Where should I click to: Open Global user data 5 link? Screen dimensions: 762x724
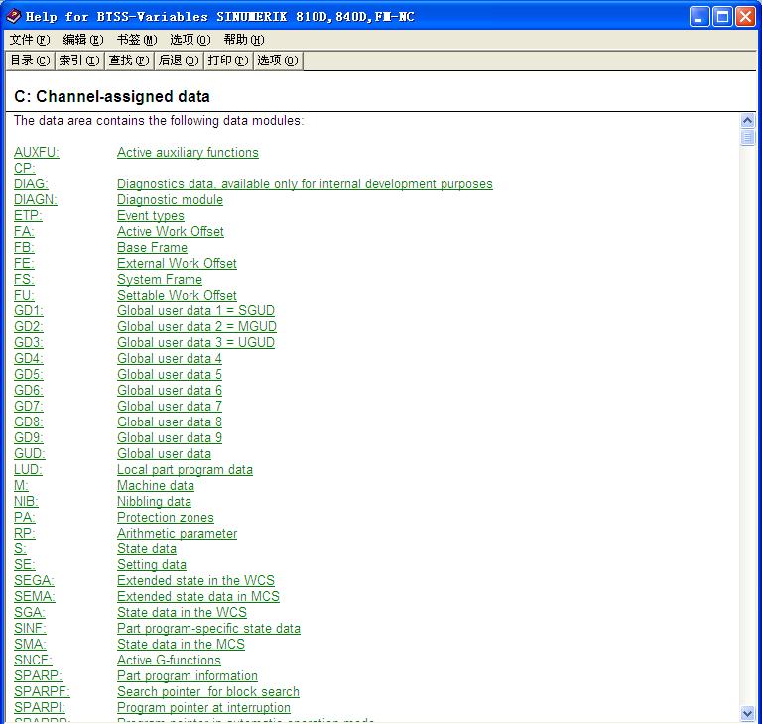(170, 374)
